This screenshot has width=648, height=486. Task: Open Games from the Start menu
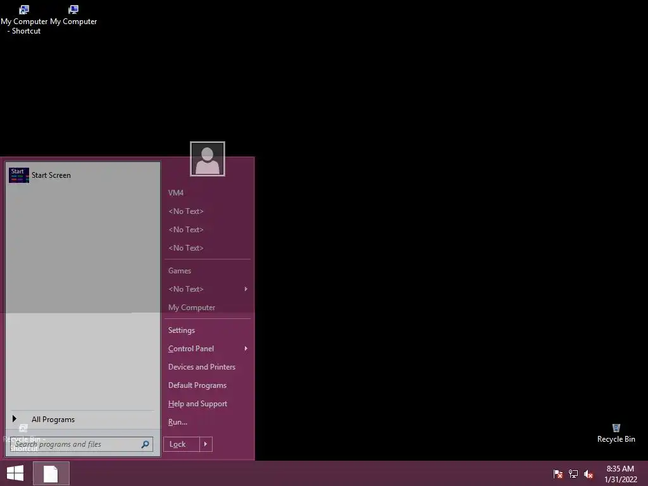tap(179, 271)
